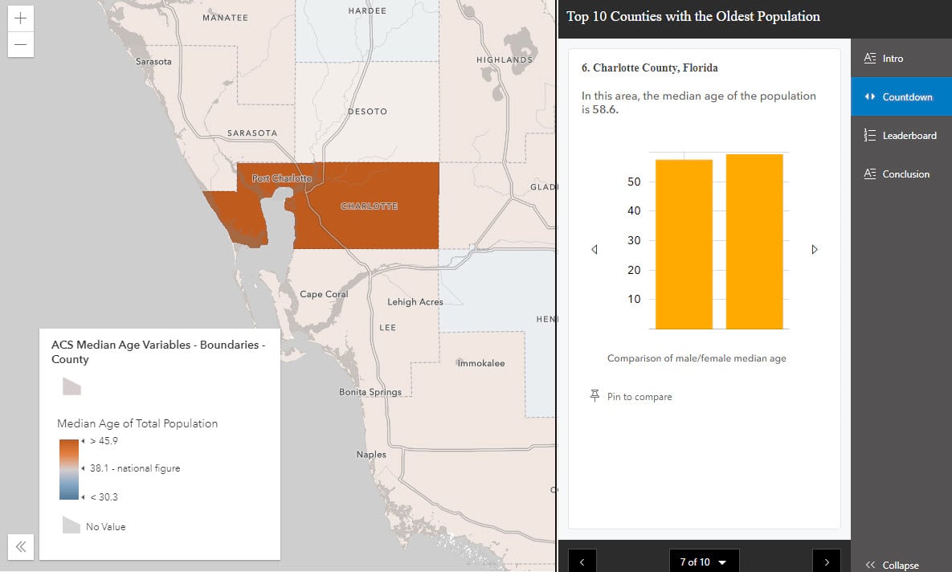Open the Intro tab

click(x=892, y=59)
